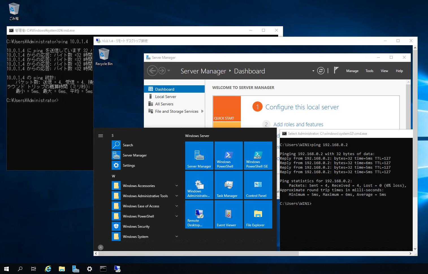Click the user account icon in Start menu

point(101,247)
